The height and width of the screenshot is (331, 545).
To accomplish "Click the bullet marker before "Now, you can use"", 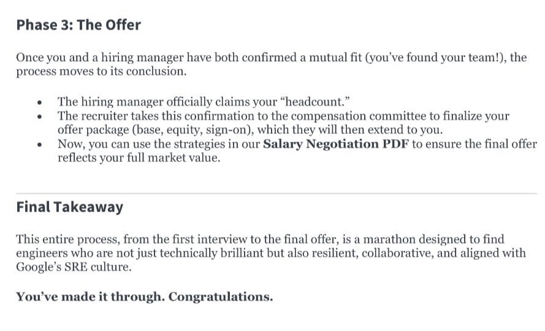I will 40,146.
